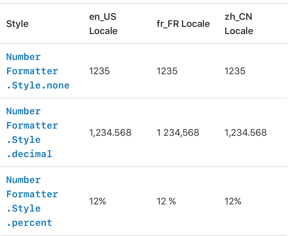The height and width of the screenshot is (236, 298).
Task: Click "Formatter" text in the percent row
Action: (x=32, y=194)
